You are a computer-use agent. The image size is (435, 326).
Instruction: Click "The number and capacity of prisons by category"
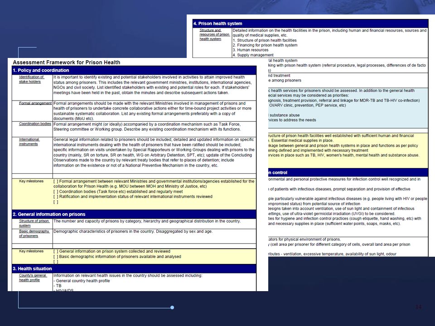(147, 221)
